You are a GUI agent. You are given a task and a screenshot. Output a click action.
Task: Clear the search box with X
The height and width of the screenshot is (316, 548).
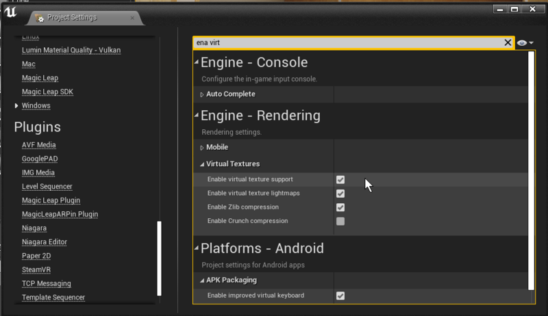click(x=508, y=42)
